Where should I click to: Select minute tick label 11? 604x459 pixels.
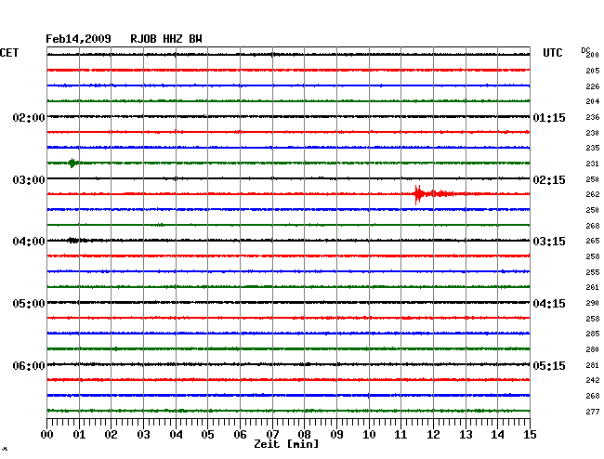pos(401,435)
